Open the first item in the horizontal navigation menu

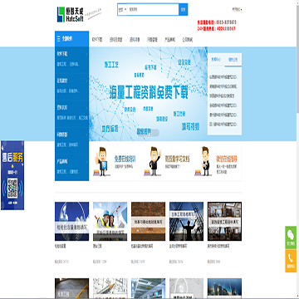[97, 40]
